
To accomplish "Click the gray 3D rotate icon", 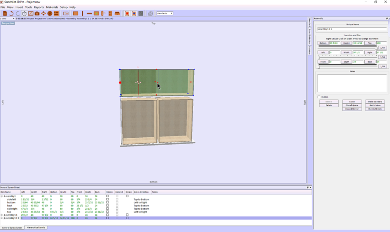I will tap(151, 13).
